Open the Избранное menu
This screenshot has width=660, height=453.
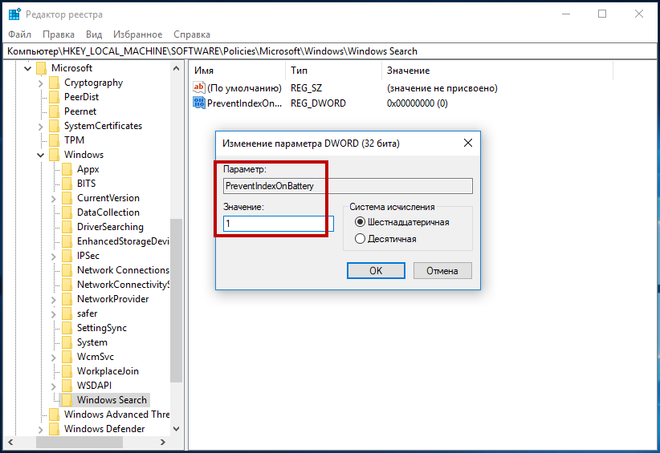tap(139, 34)
